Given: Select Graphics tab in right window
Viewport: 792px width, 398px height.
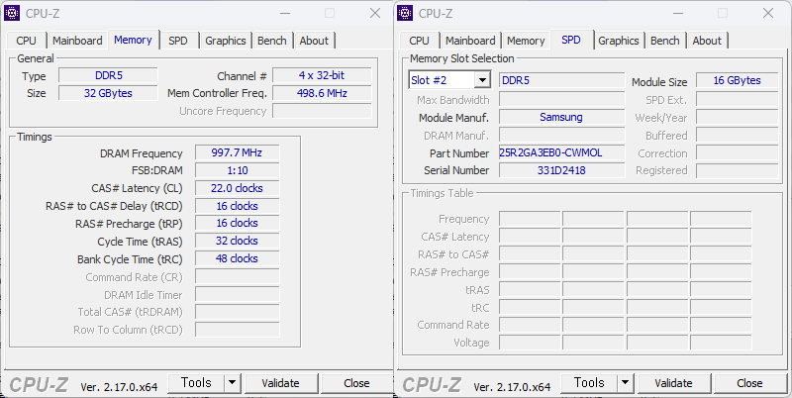Looking at the screenshot, I should pos(618,41).
